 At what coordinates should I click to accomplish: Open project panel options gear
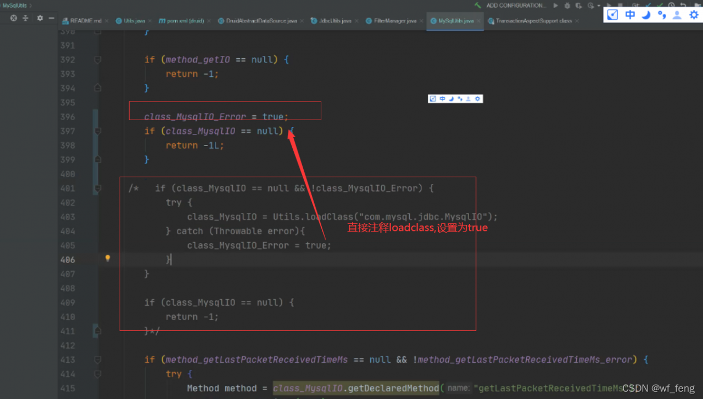(40, 18)
